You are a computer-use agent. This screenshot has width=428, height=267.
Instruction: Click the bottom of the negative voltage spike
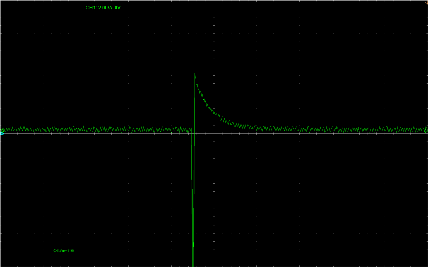click(x=193, y=264)
